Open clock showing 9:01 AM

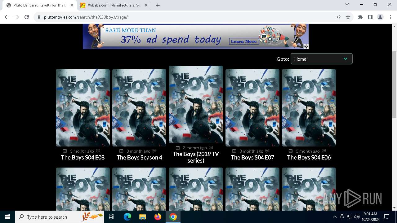[x=370, y=217]
